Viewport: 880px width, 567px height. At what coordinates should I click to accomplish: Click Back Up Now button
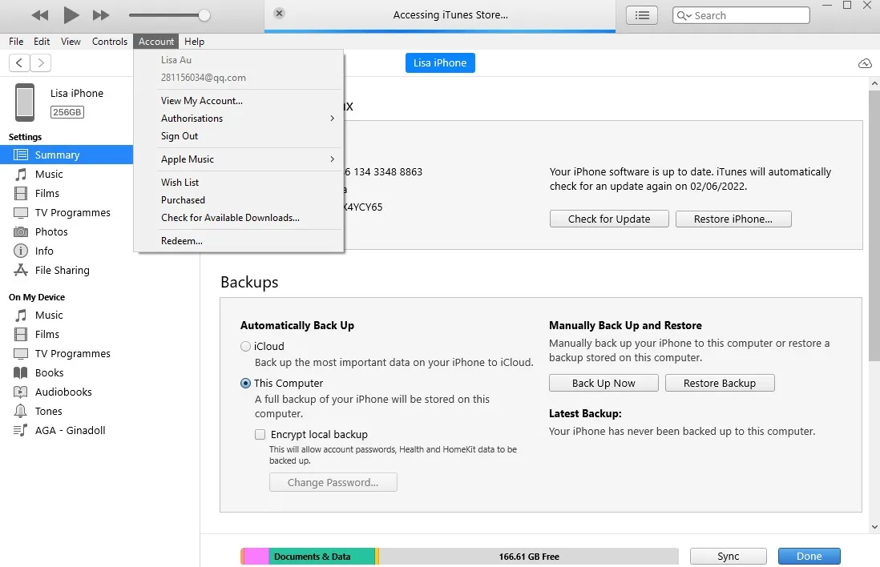[x=603, y=383]
